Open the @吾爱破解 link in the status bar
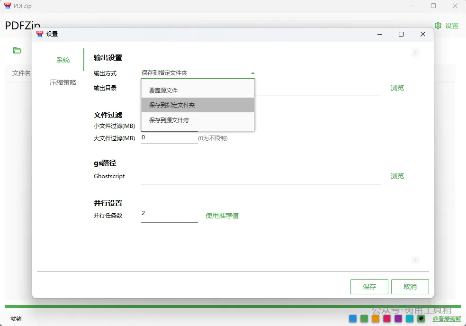The width and height of the screenshot is (466, 326). pos(447,319)
